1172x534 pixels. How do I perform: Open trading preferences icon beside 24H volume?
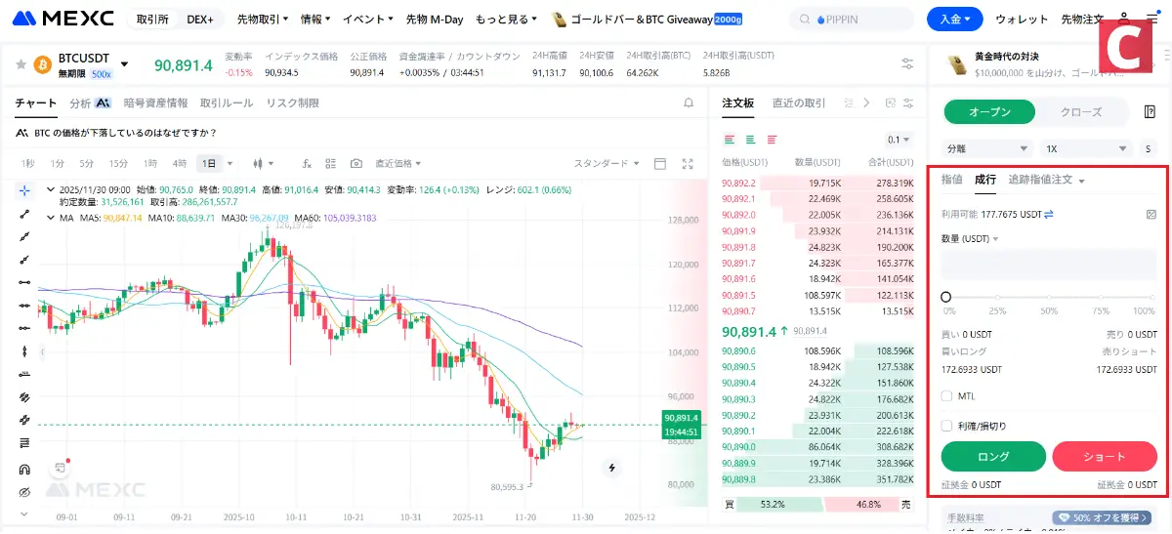point(907,63)
